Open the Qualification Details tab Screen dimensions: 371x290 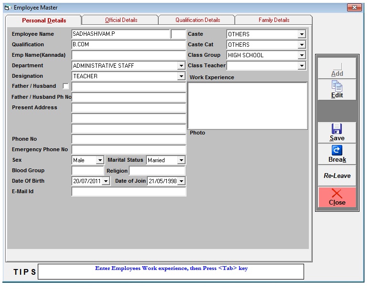click(197, 20)
